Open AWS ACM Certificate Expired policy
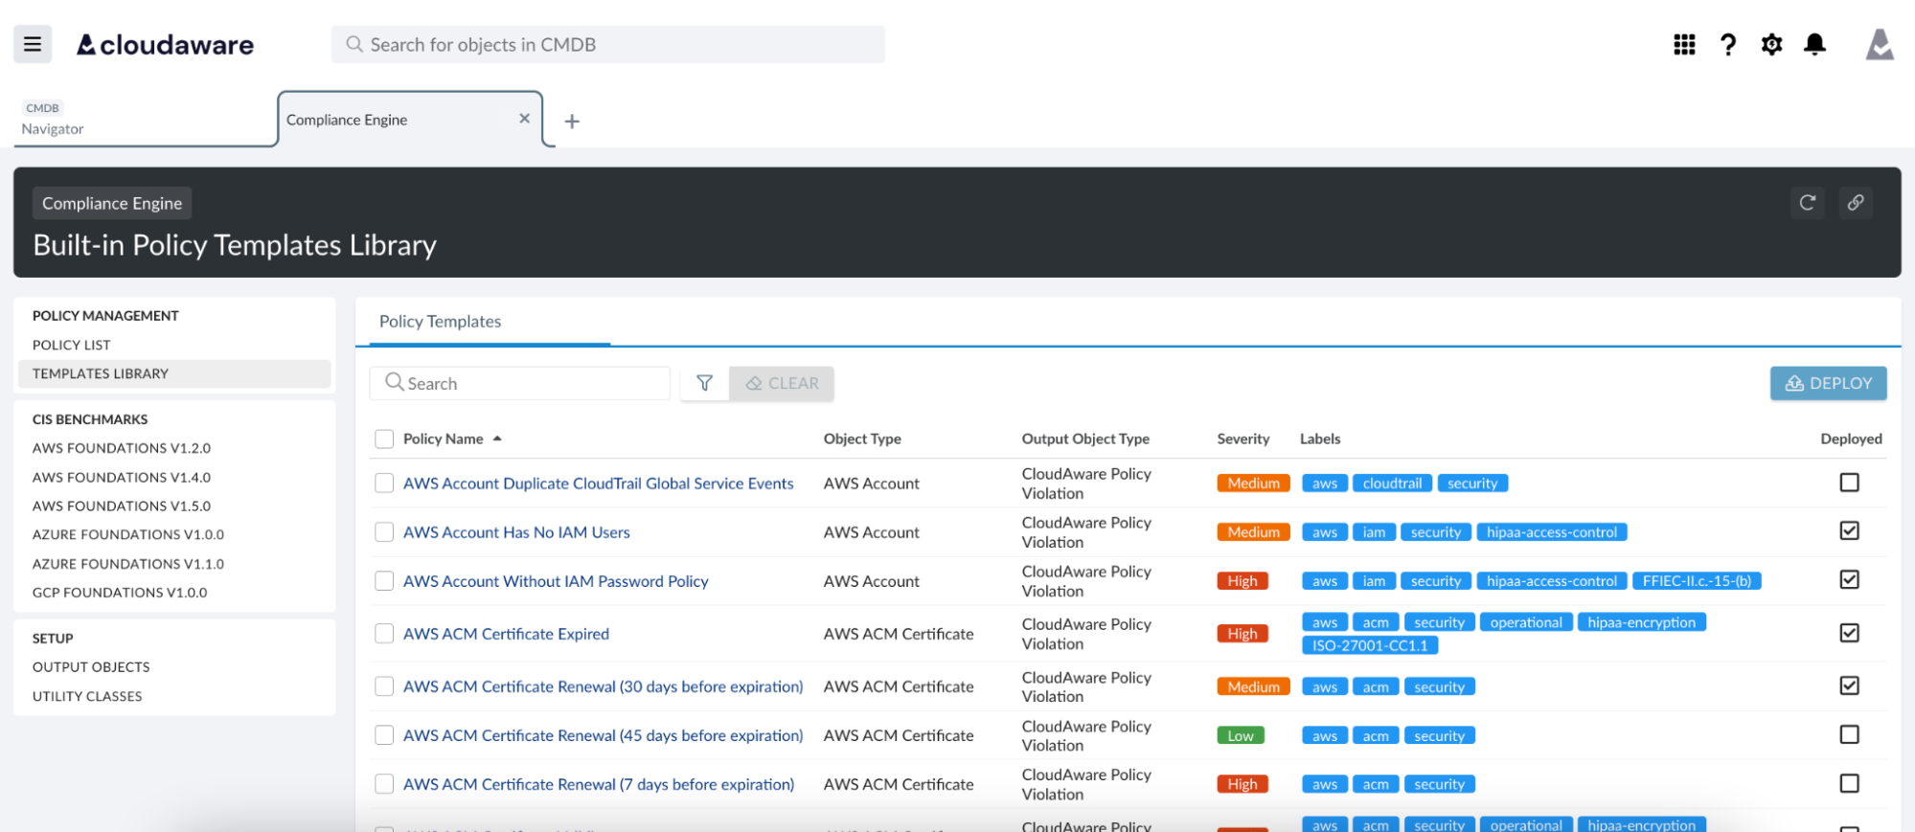Image resolution: width=1915 pixels, height=832 pixels. tap(506, 634)
